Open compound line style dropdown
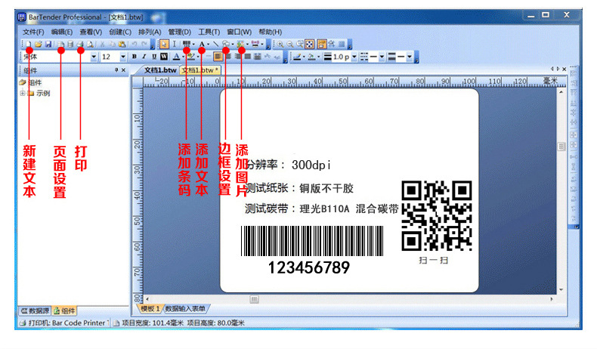The width and height of the screenshot is (597, 349). (x=410, y=57)
